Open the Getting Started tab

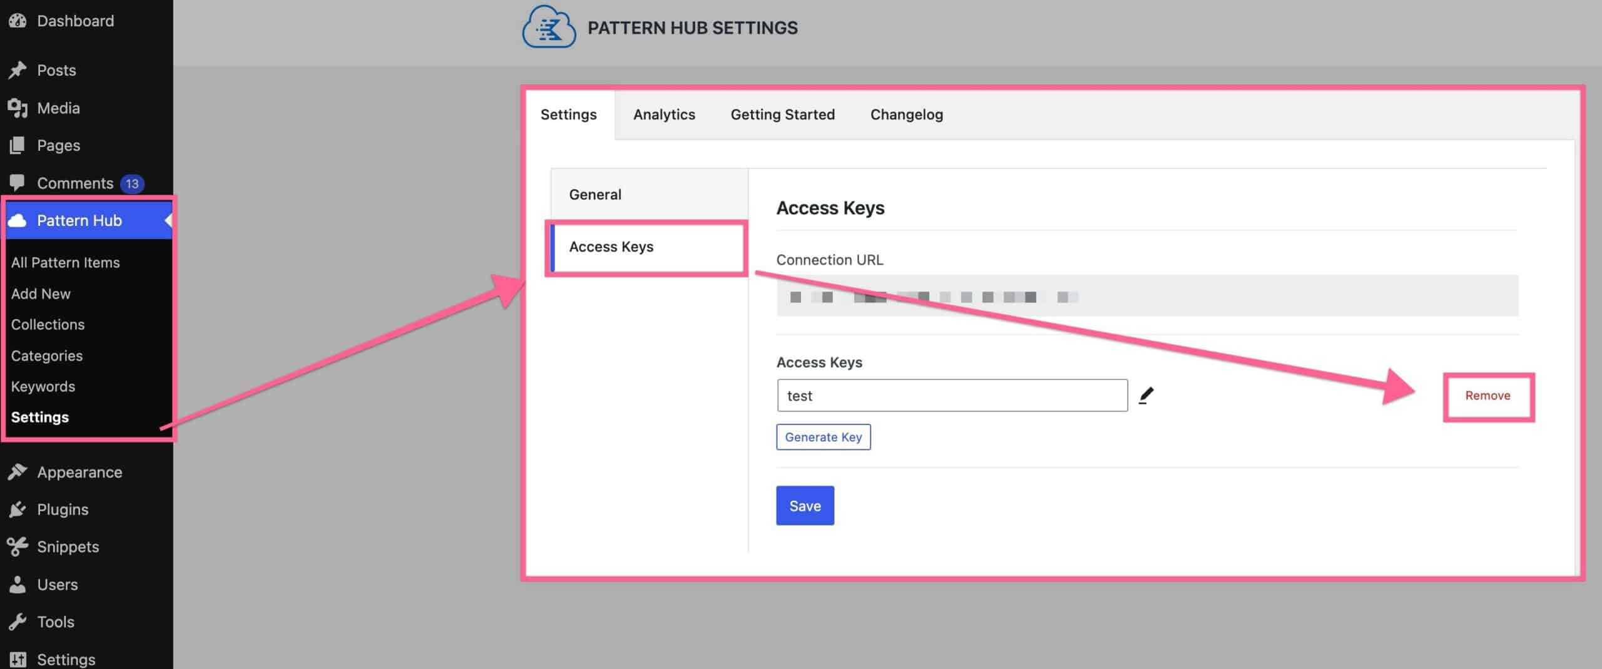pos(782,115)
